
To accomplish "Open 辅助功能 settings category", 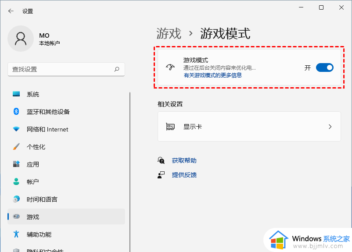I will [x=66, y=234].
